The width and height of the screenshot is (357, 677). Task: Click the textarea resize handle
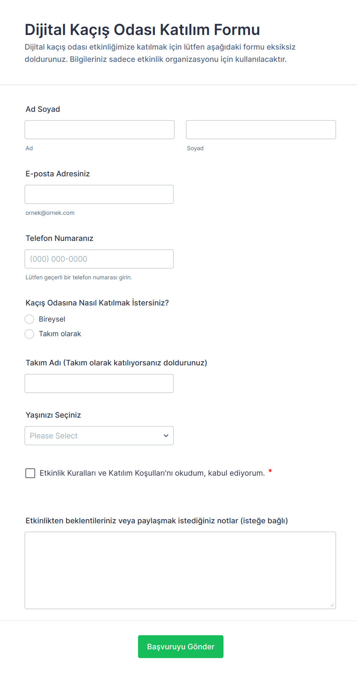click(x=332, y=605)
